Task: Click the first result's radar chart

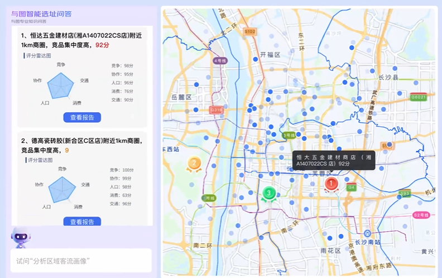Action: (61, 84)
